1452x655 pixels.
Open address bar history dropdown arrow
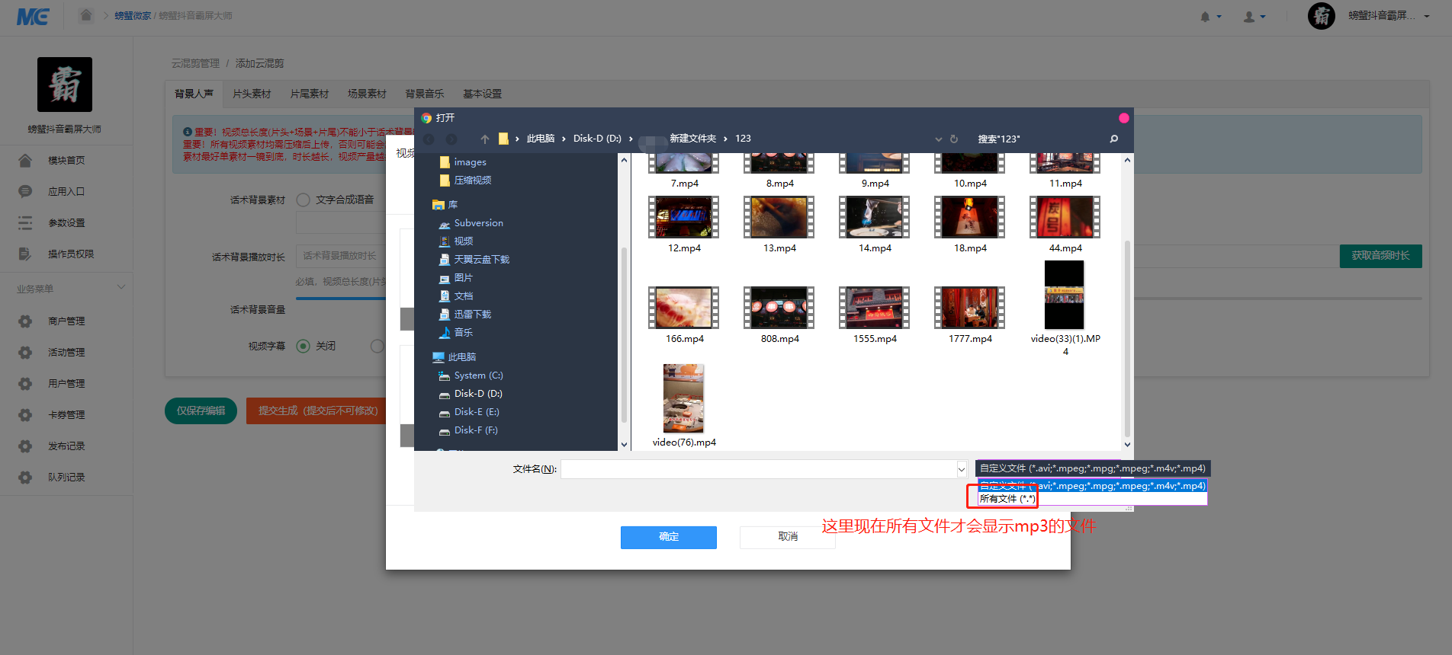[939, 139]
